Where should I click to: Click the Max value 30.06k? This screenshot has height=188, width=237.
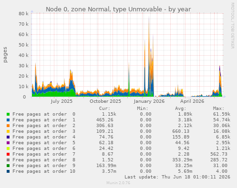(222, 126)
